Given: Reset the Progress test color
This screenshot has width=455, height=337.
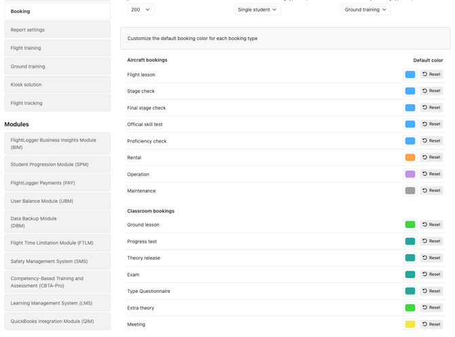Looking at the screenshot, I should pos(431,241).
